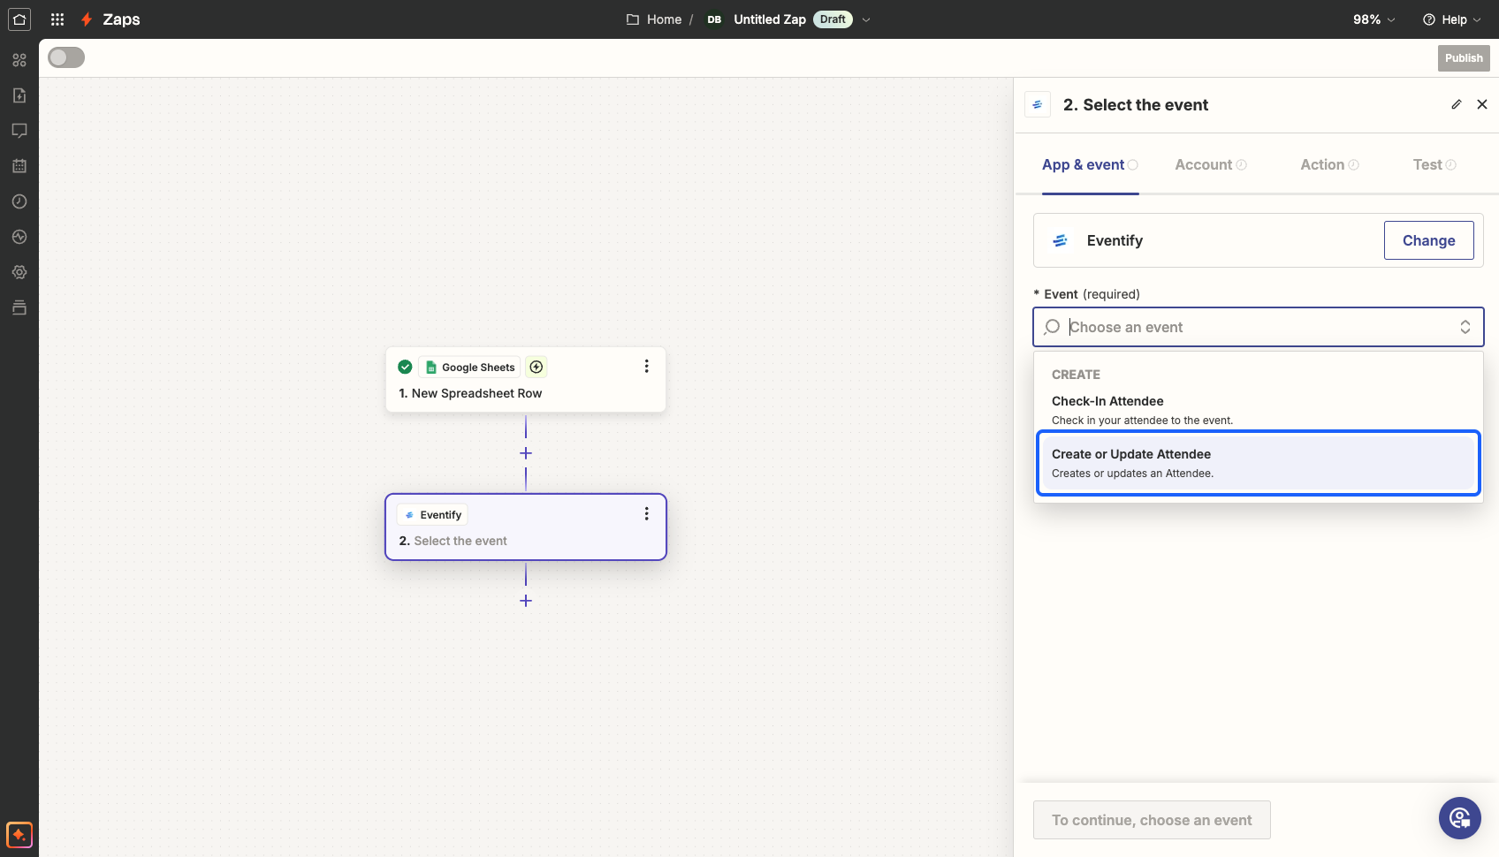Screen dimensions: 1499x857
Task: Select the Check-In Attendee event
Action: coord(1259,410)
